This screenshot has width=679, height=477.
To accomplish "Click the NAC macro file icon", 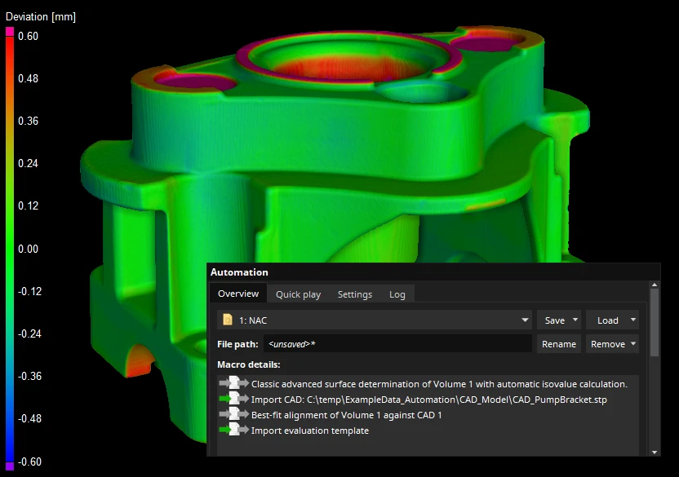I will pos(229,320).
